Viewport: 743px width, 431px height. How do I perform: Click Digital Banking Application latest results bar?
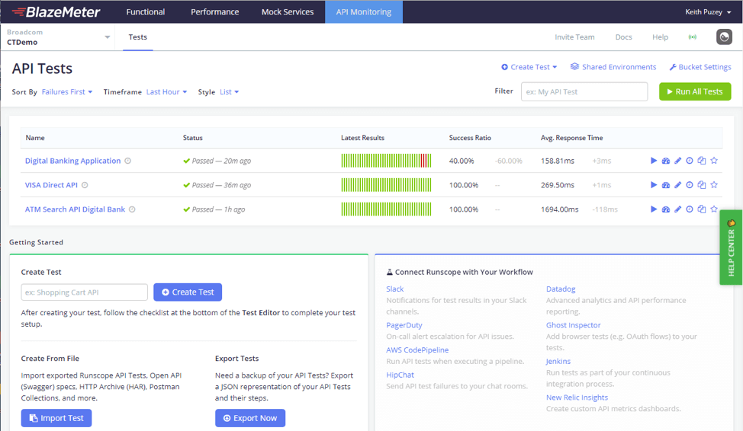click(386, 161)
